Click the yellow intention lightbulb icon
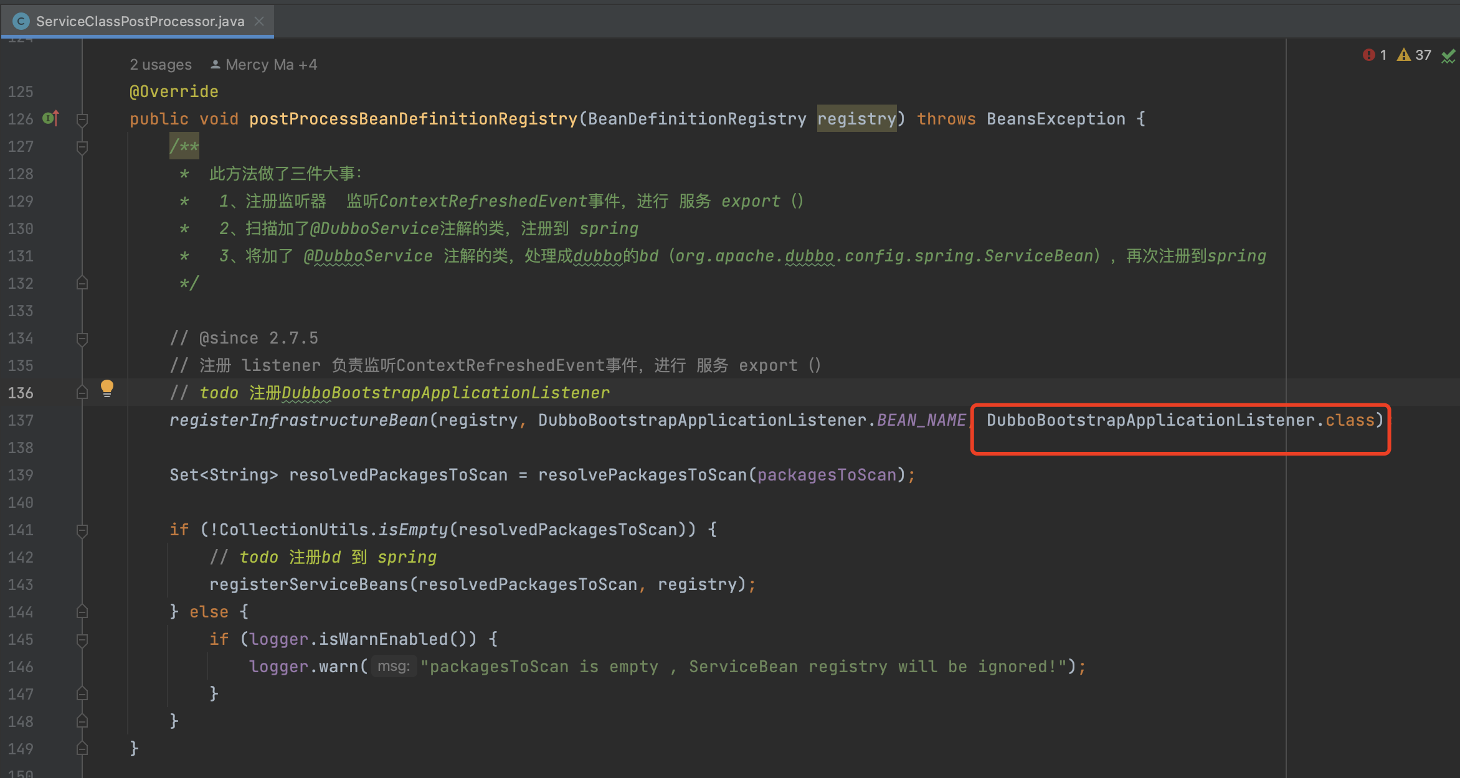The height and width of the screenshot is (778, 1460). 107,388
